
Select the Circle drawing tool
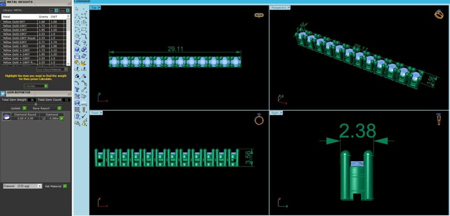77,22
